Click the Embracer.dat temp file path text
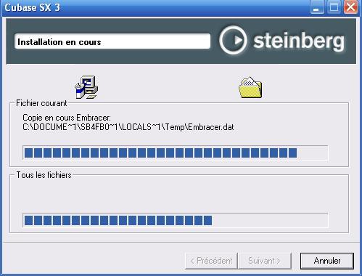The width and height of the screenshot is (362, 276). click(128, 127)
